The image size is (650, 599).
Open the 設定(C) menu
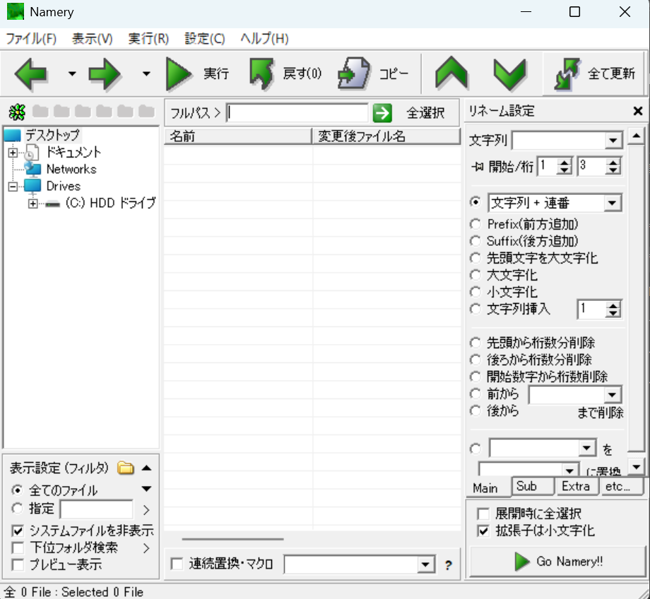204,39
